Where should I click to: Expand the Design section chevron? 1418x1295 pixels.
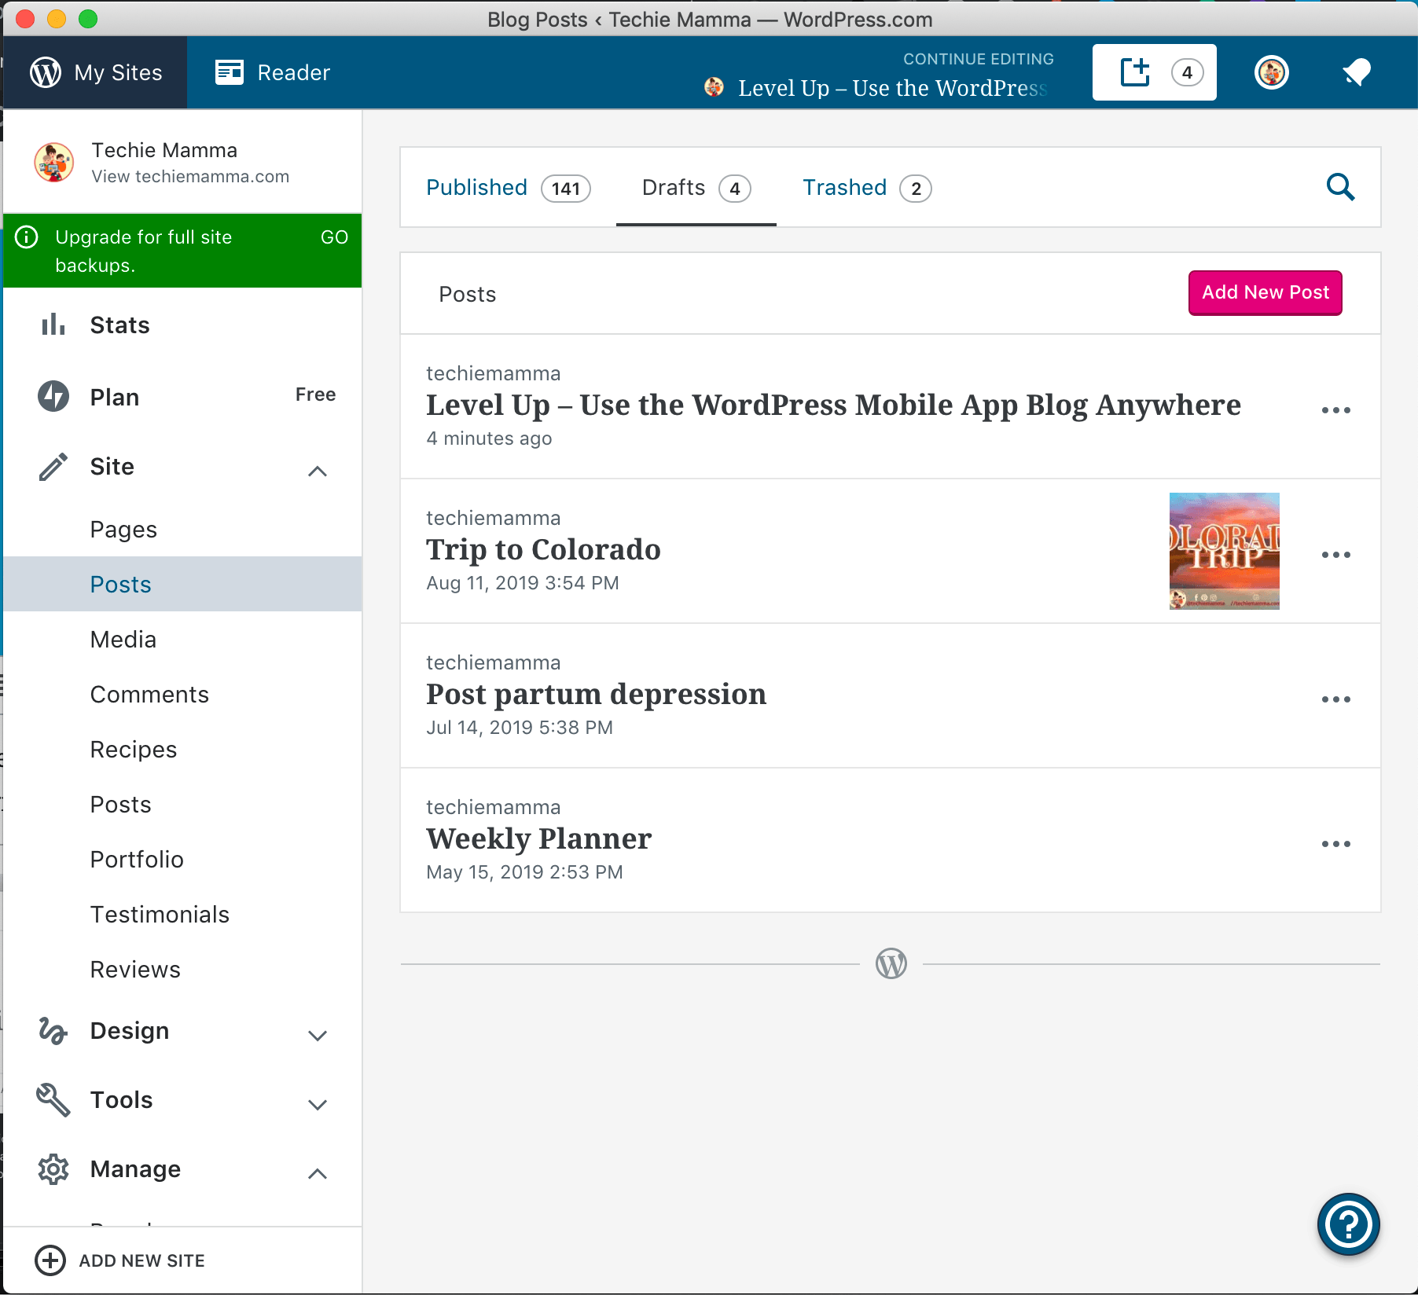pyautogui.click(x=318, y=1035)
